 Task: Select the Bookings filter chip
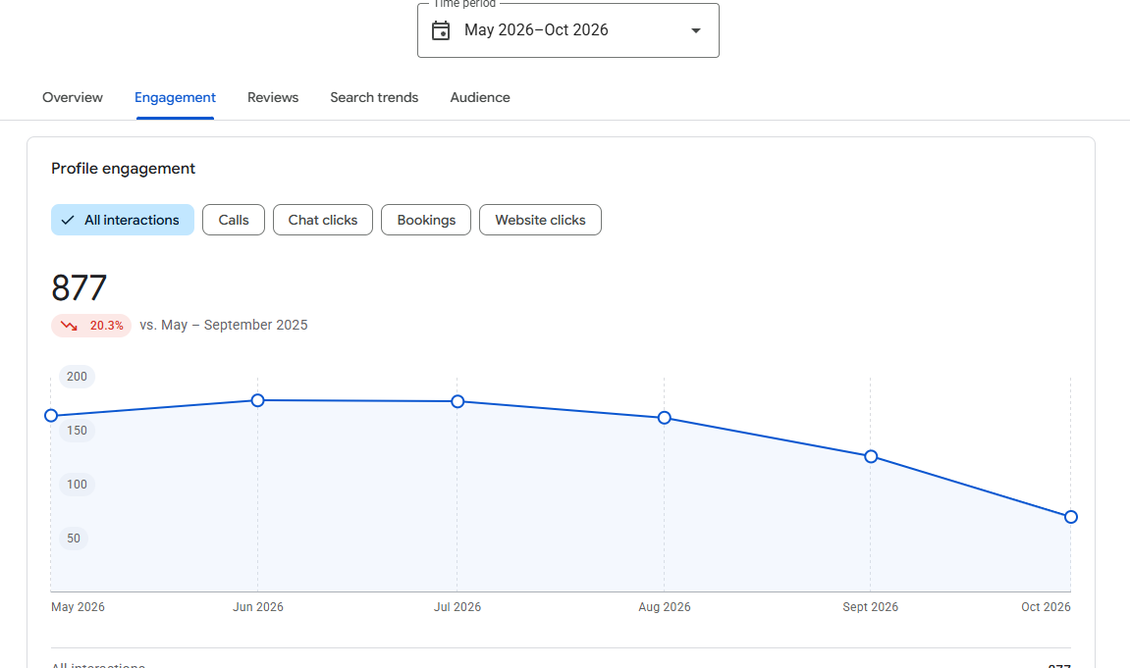426,220
